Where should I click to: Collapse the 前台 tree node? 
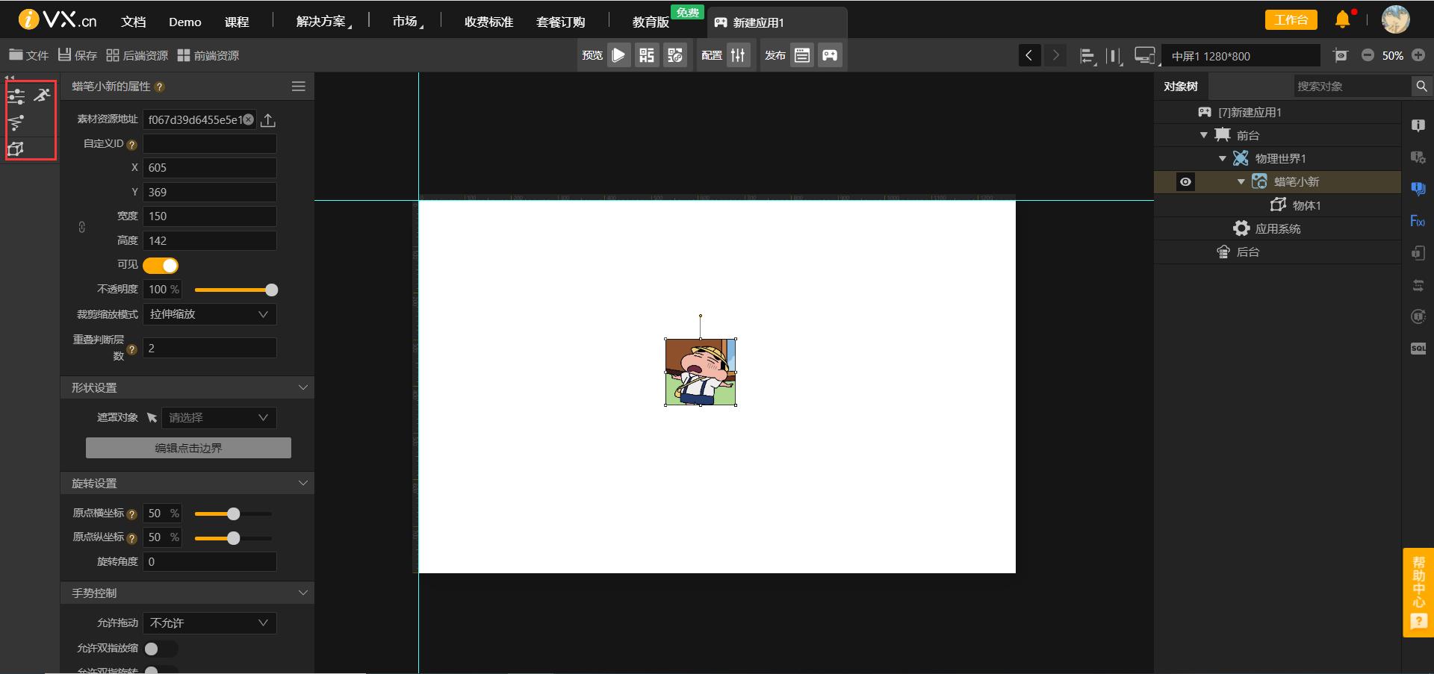click(1204, 135)
